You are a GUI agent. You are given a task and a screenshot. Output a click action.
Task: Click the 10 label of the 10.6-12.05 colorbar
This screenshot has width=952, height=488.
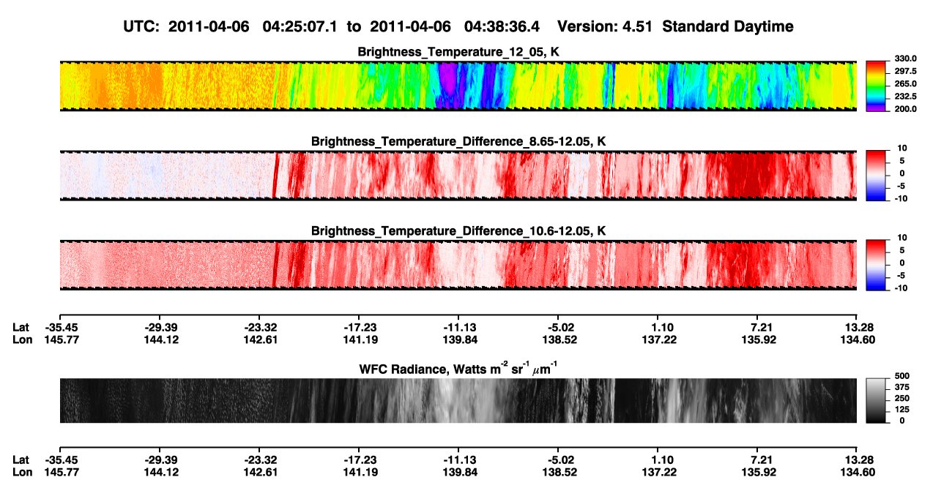click(x=903, y=238)
